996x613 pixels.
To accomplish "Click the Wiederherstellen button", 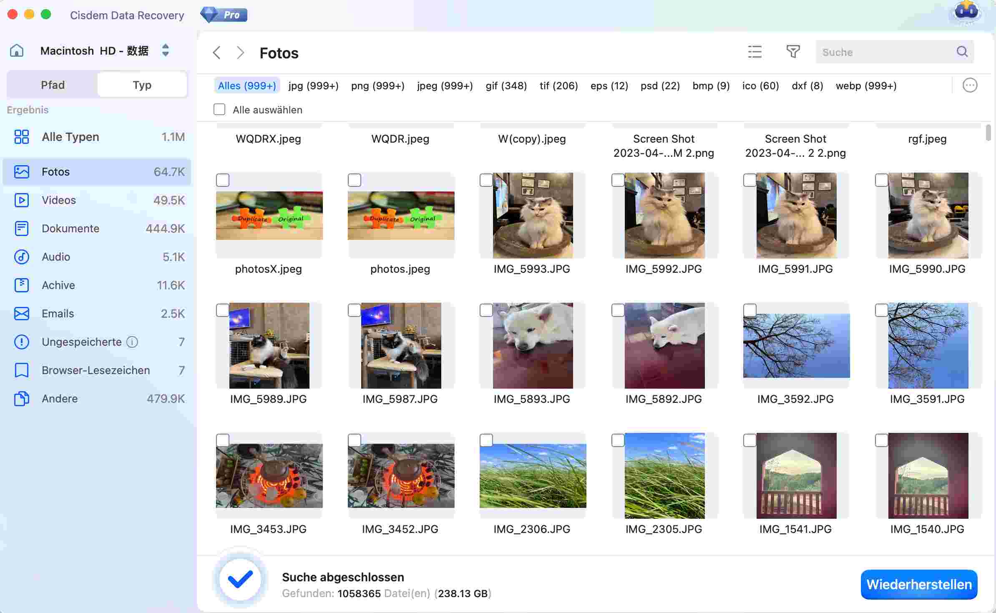I will (919, 584).
